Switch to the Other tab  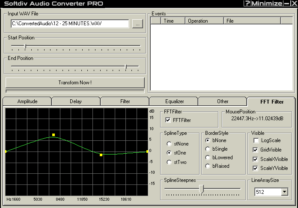[223, 101]
